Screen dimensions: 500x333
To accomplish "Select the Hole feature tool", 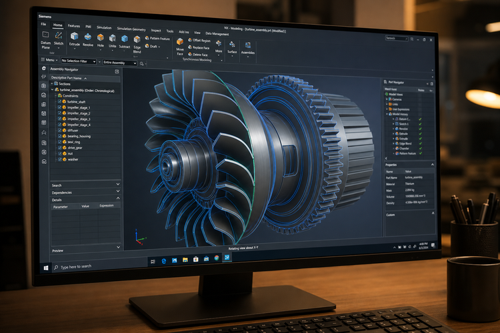I will [x=101, y=41].
